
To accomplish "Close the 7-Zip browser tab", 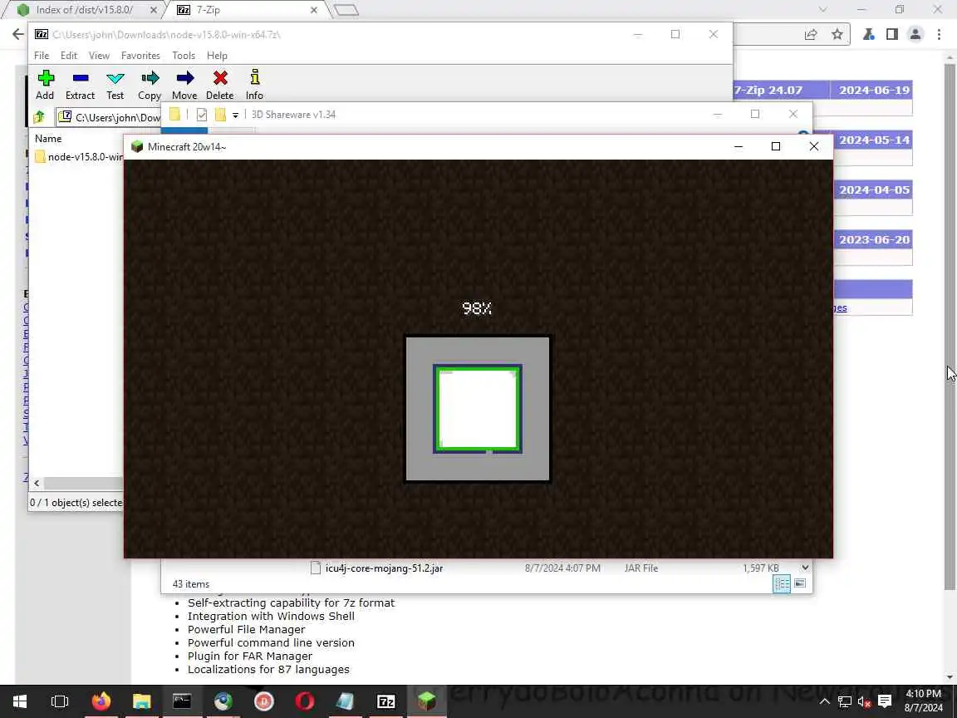I will click(314, 10).
